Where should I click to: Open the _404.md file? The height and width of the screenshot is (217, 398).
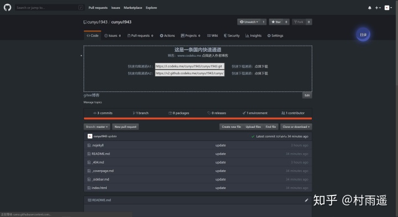tap(98, 162)
